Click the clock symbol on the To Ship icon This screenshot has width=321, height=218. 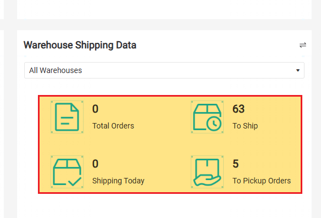tap(214, 124)
